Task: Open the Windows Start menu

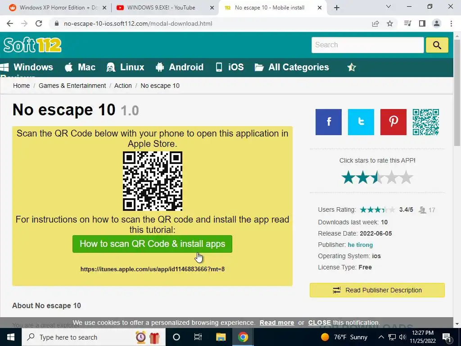Action: (11, 337)
